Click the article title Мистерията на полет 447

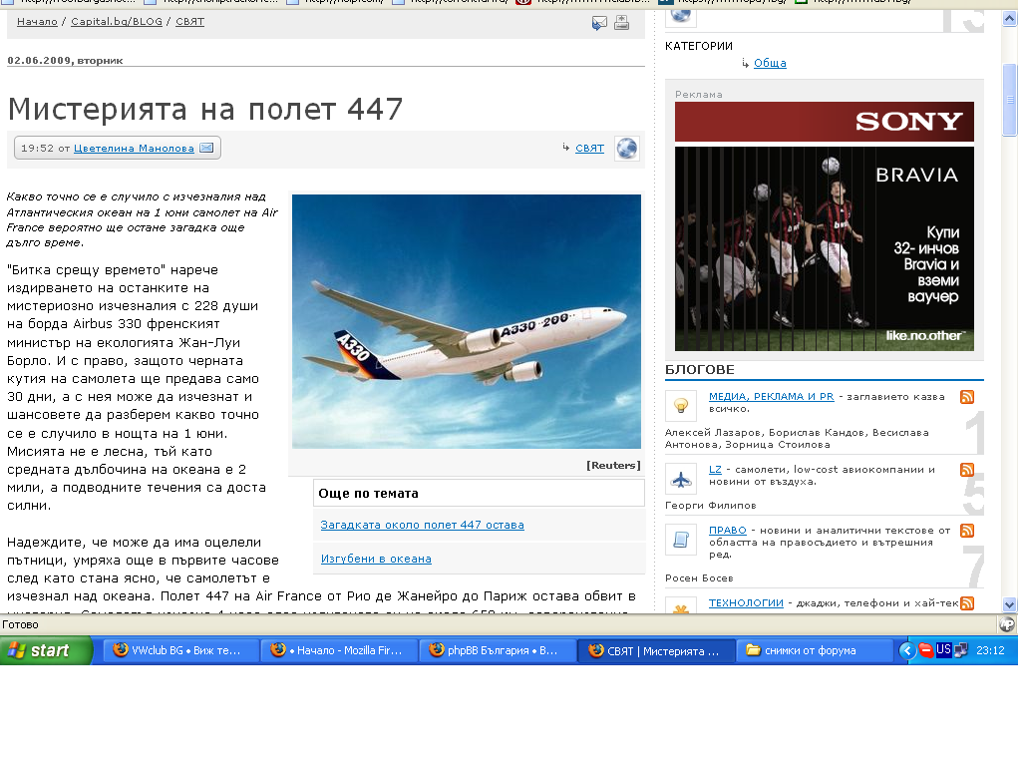point(205,109)
